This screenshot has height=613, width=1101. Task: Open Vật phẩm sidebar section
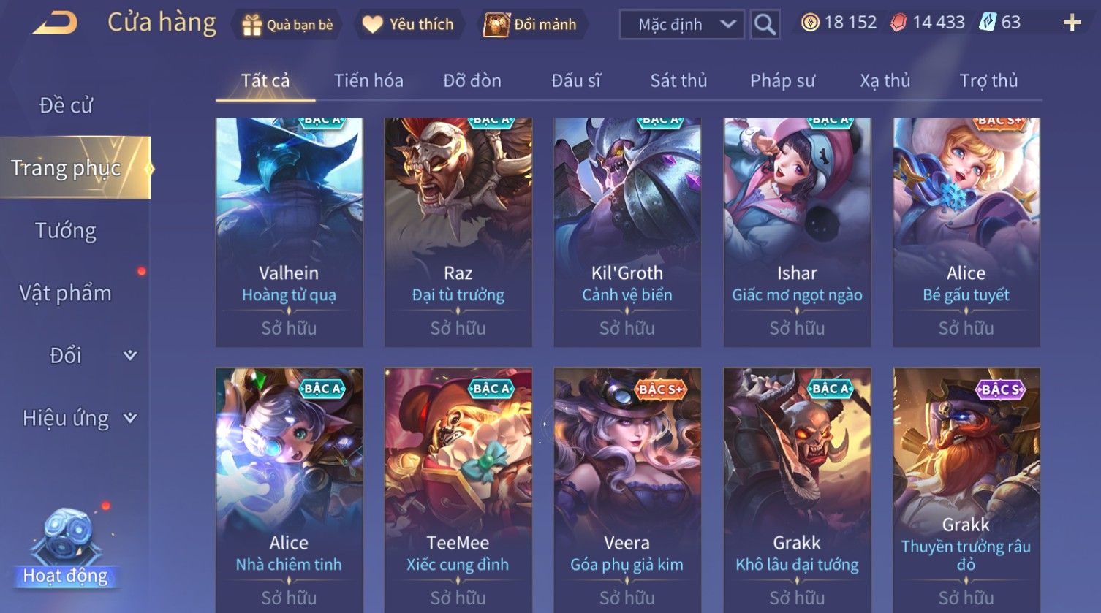pyautogui.click(x=66, y=293)
